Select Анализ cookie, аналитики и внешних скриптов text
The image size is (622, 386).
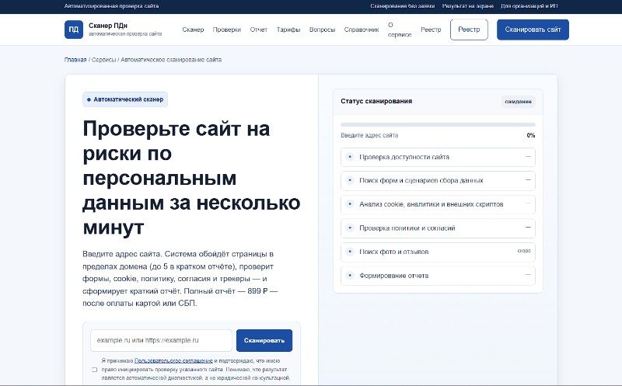(x=432, y=204)
